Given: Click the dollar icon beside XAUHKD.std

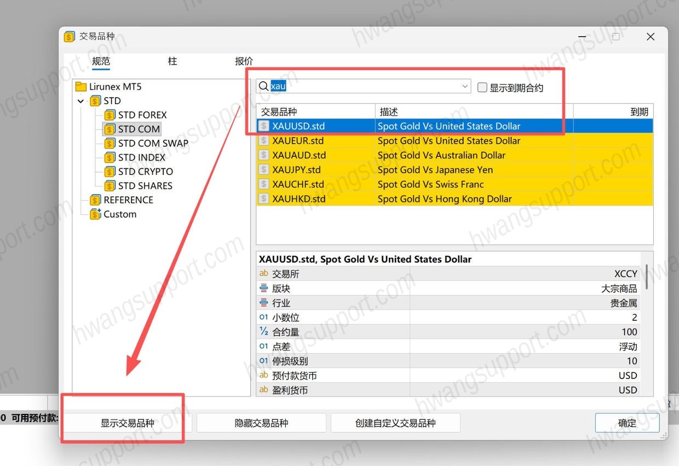Looking at the screenshot, I should [x=264, y=199].
